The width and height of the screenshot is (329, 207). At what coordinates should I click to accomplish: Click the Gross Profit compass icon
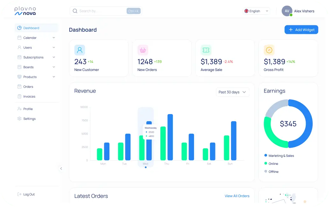pyautogui.click(x=269, y=50)
